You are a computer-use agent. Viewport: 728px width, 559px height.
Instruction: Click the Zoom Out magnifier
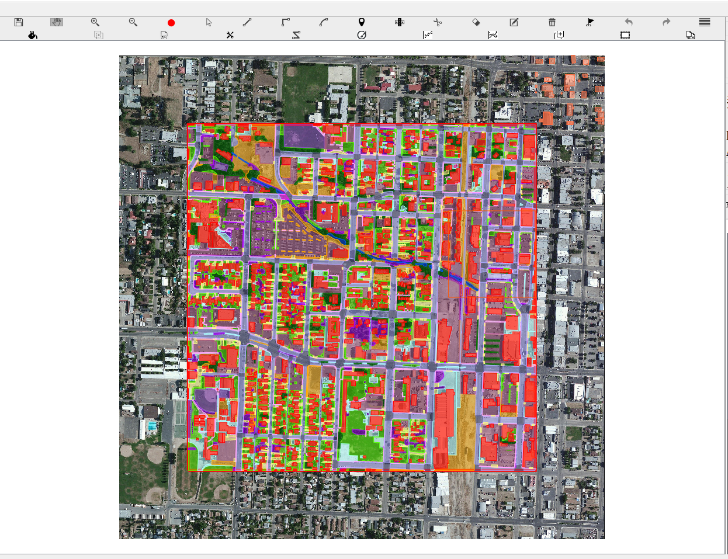pos(133,22)
